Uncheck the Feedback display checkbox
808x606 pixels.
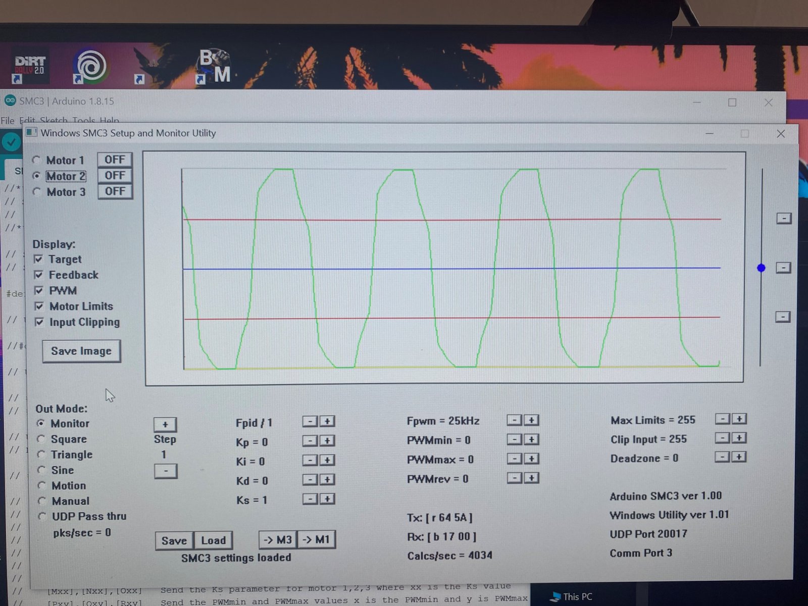click(38, 275)
